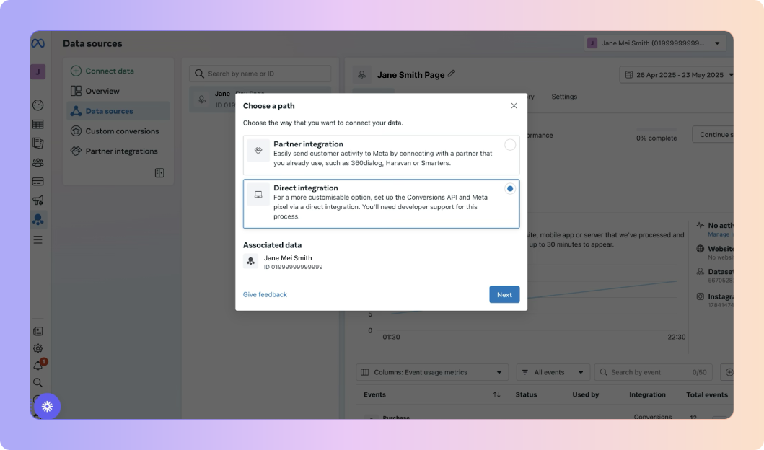Click the Status column header

[526, 394]
